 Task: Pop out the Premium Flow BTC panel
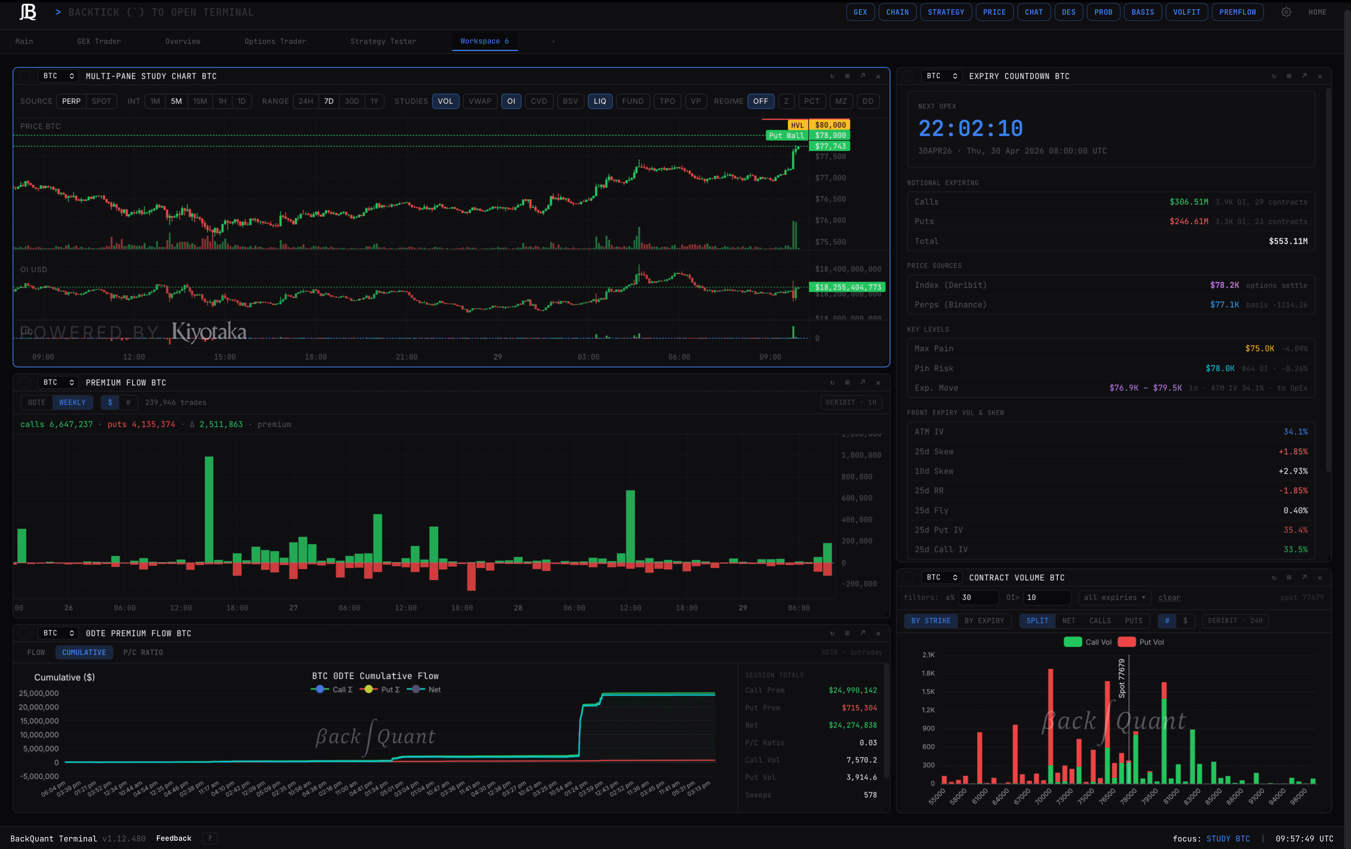[863, 382]
